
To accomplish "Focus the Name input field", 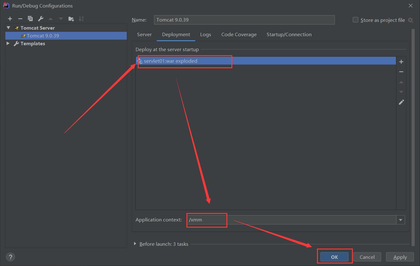I will (x=244, y=20).
